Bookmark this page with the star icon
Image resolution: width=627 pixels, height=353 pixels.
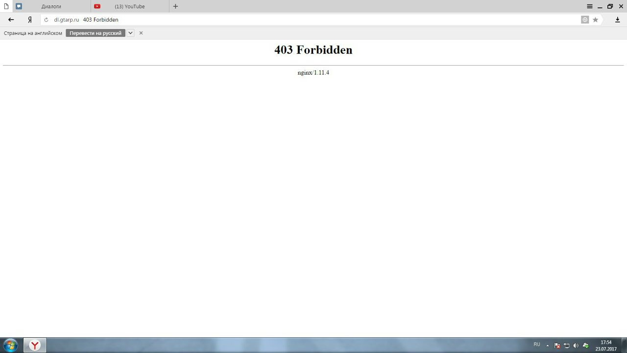596,20
